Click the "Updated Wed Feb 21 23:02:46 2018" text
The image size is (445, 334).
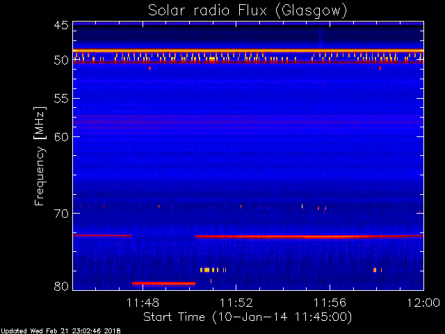coord(60,331)
